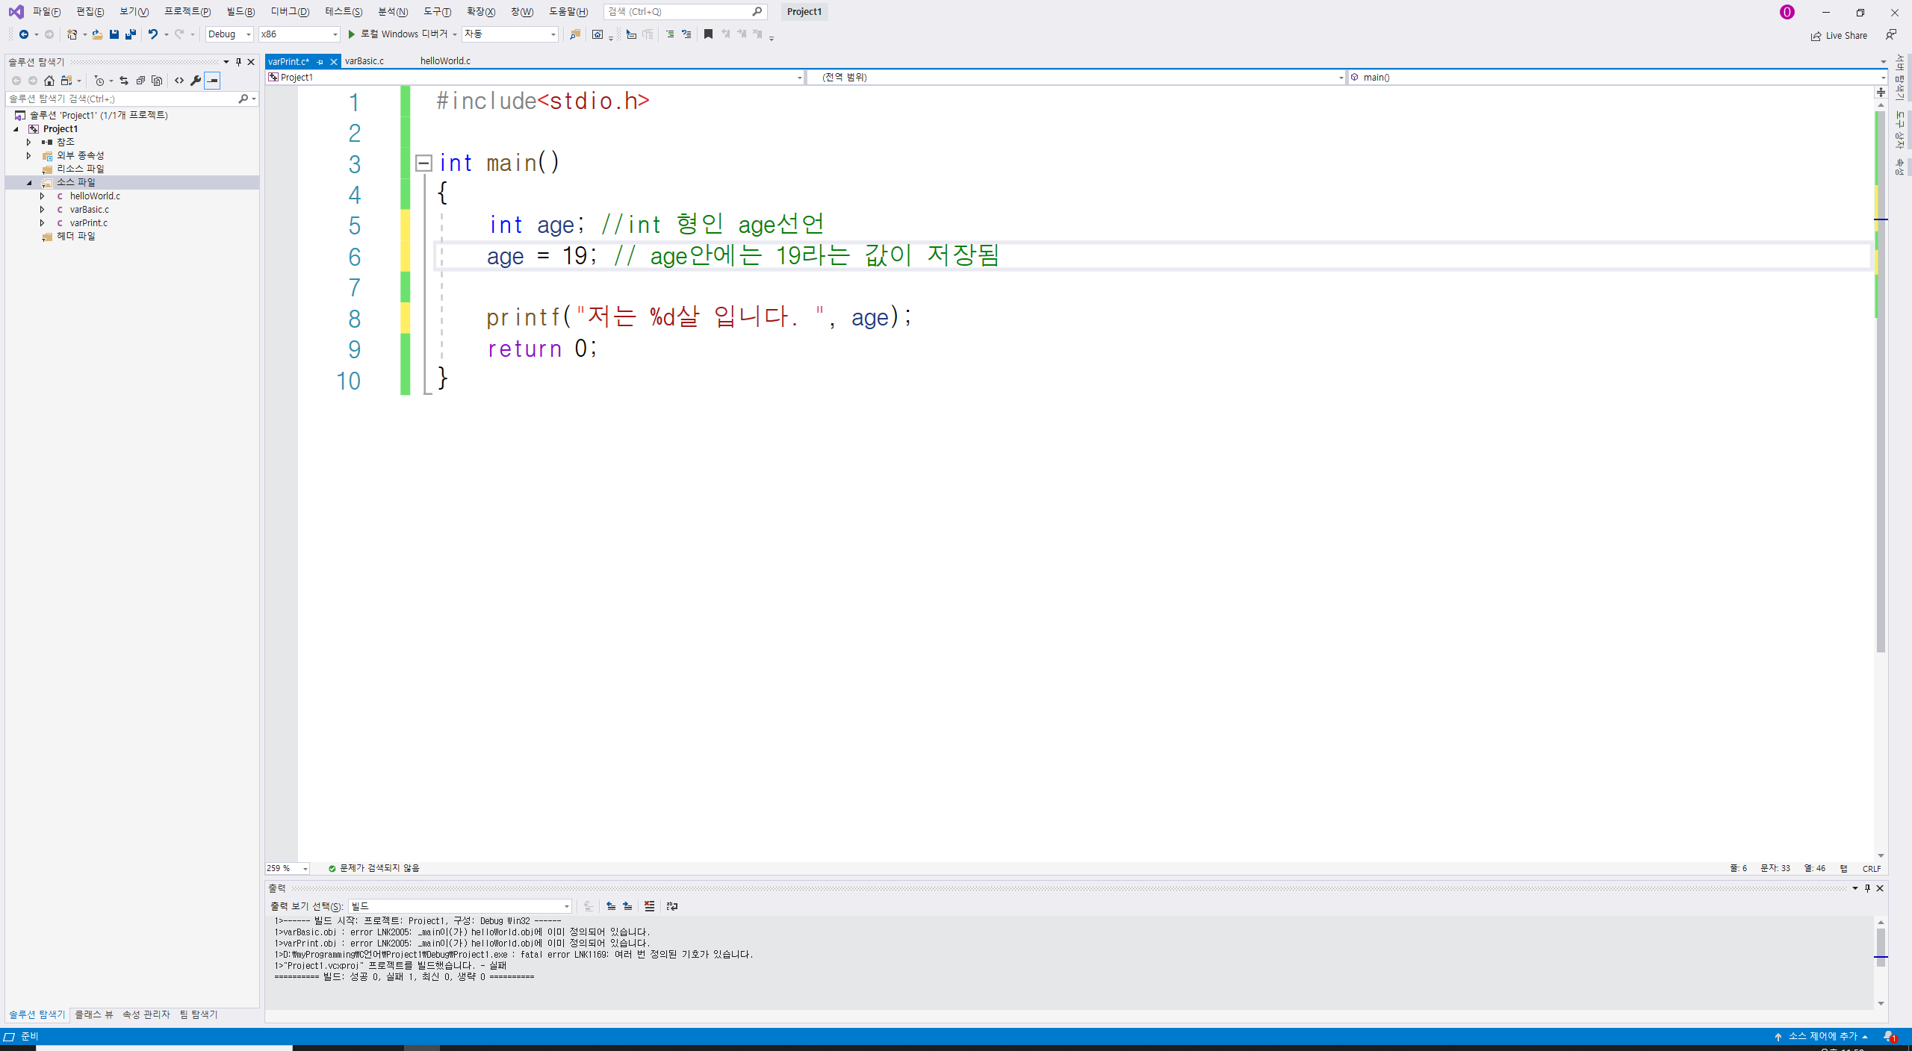Toggle Preview Selected Items in Solution Explorer
Viewport: 1912px width, 1051px height.
pyautogui.click(x=213, y=81)
